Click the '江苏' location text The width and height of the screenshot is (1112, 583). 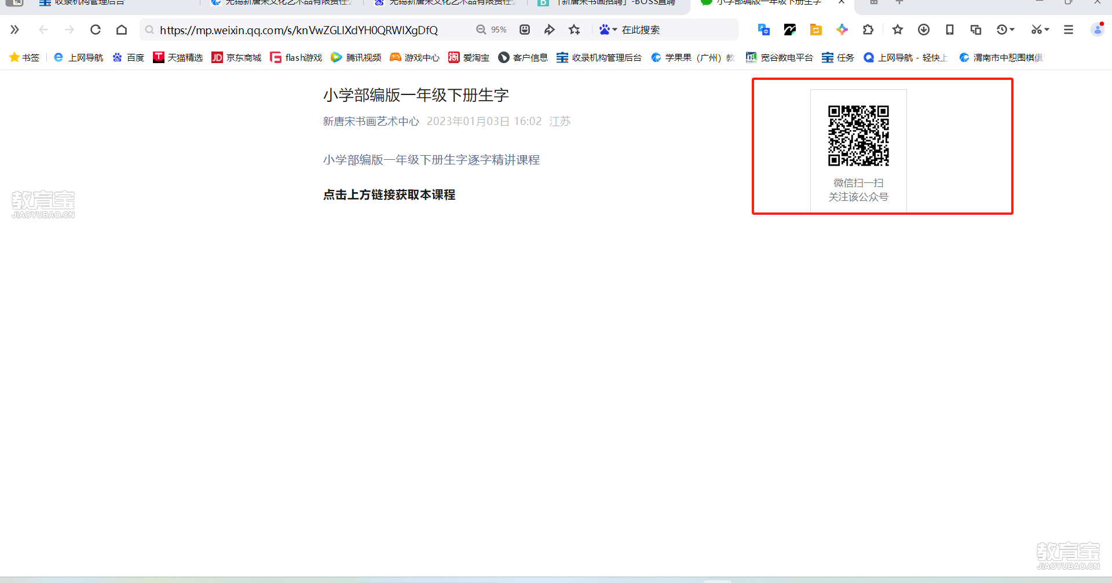tap(560, 122)
